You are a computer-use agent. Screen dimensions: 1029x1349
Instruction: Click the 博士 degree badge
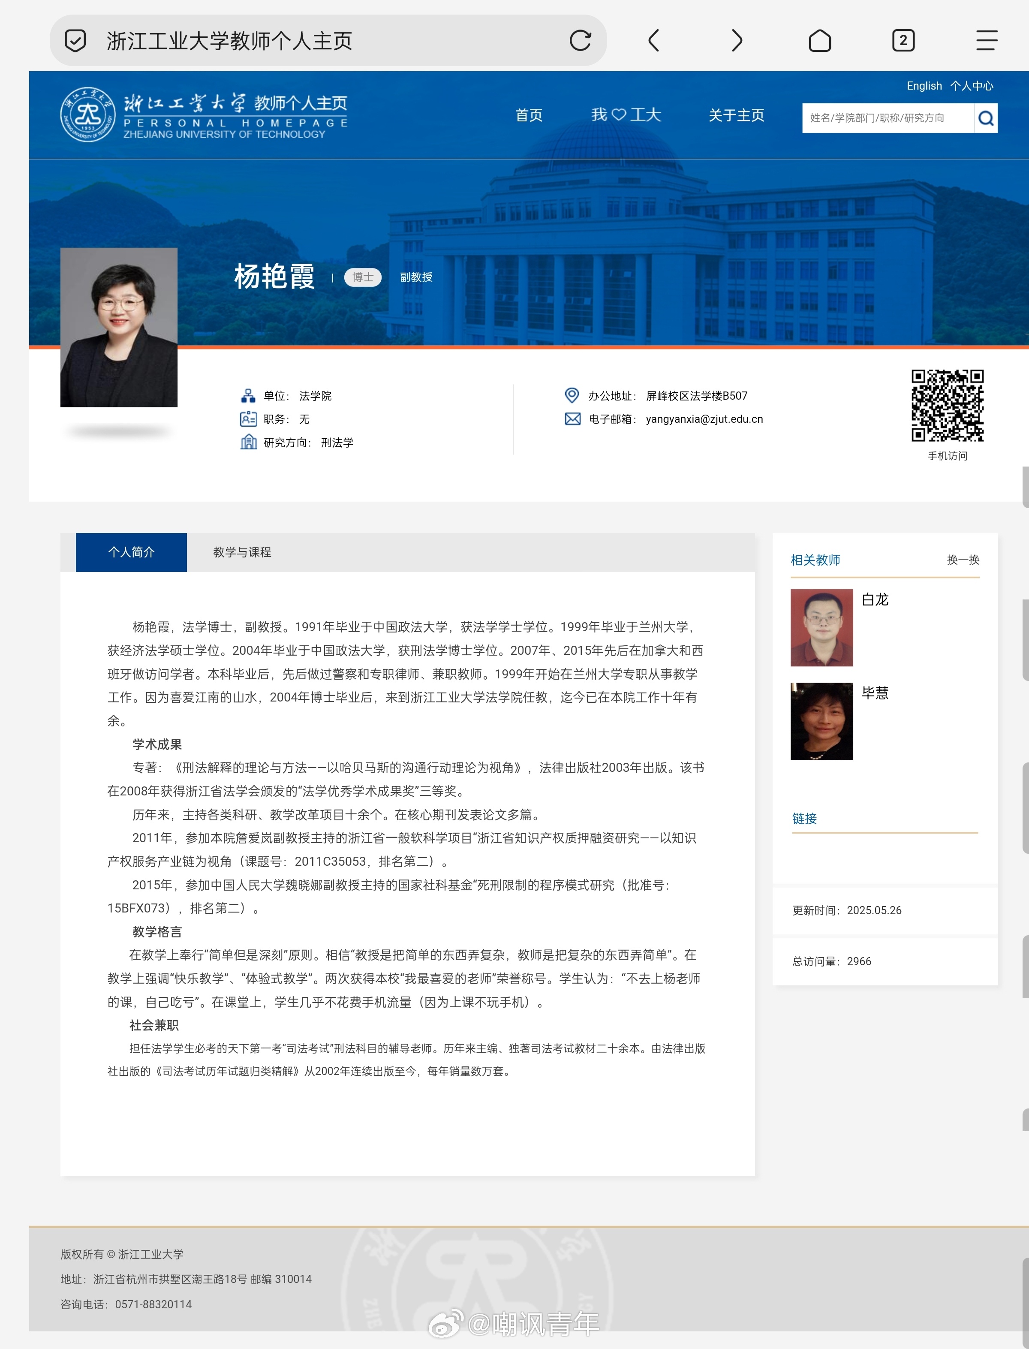tap(363, 277)
